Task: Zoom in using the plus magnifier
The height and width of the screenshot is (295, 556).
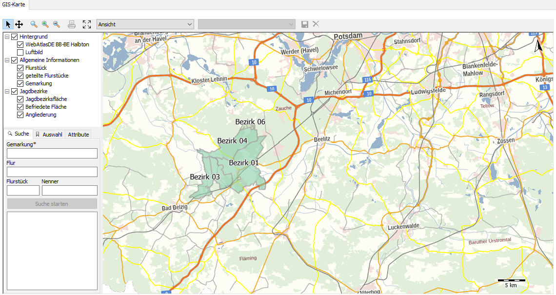Action: [45, 24]
